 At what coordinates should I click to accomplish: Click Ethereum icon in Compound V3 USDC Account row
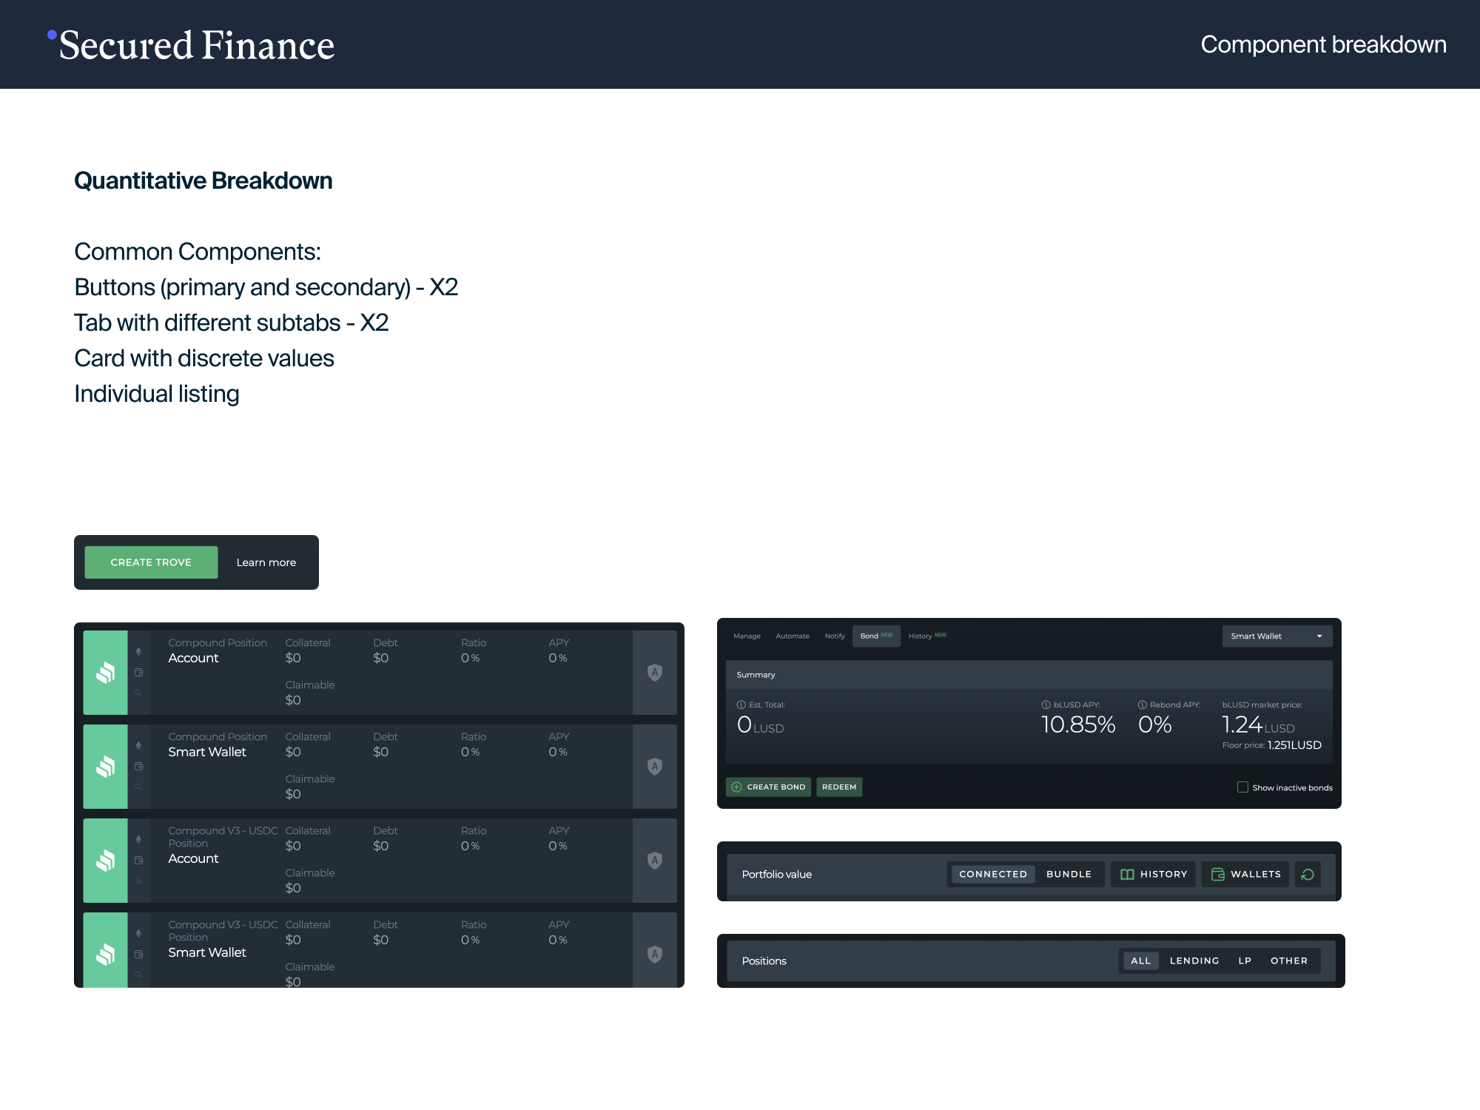[x=138, y=840]
